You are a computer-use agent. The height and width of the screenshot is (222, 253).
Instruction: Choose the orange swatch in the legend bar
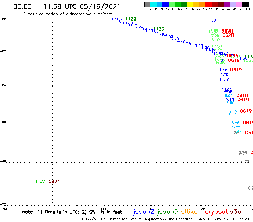pyautogui.click(x=202, y=4)
